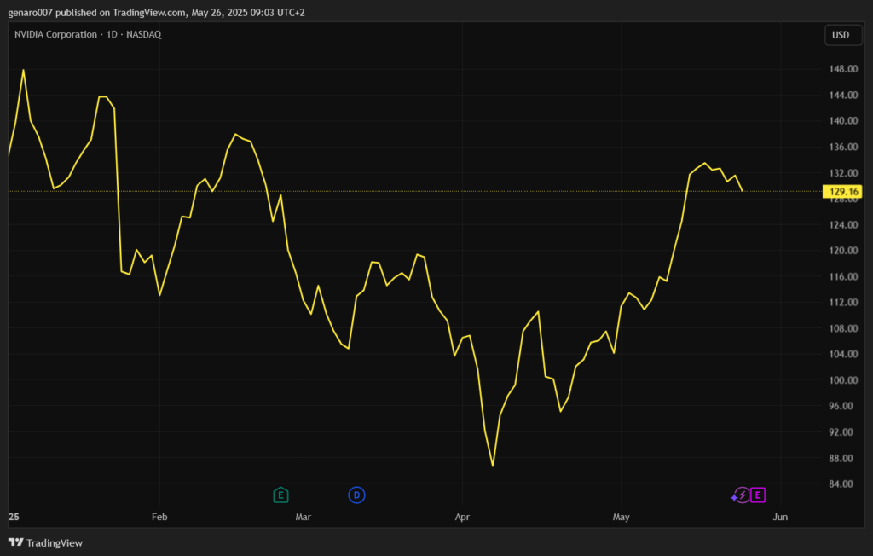The height and width of the screenshot is (556, 873).
Task: Select the Mar label on time axis
Action: pos(303,517)
